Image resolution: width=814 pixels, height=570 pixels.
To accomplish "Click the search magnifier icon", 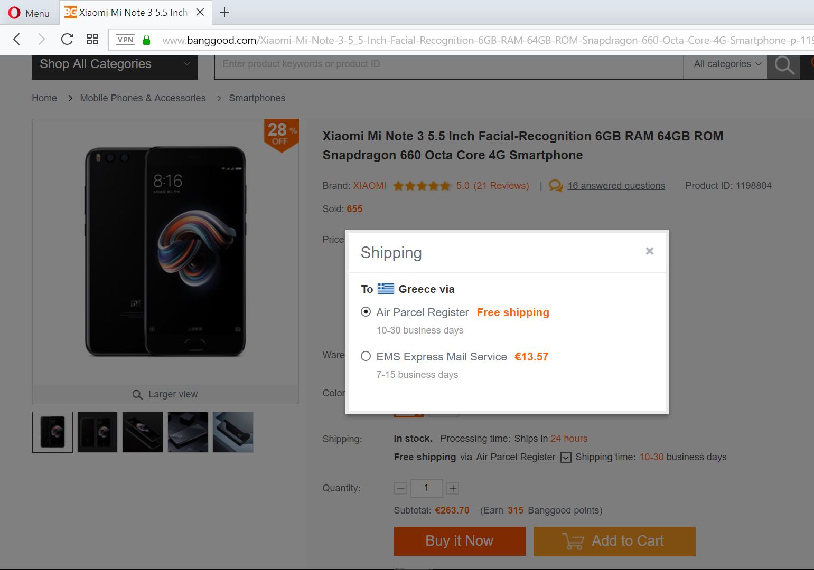I will (x=784, y=65).
